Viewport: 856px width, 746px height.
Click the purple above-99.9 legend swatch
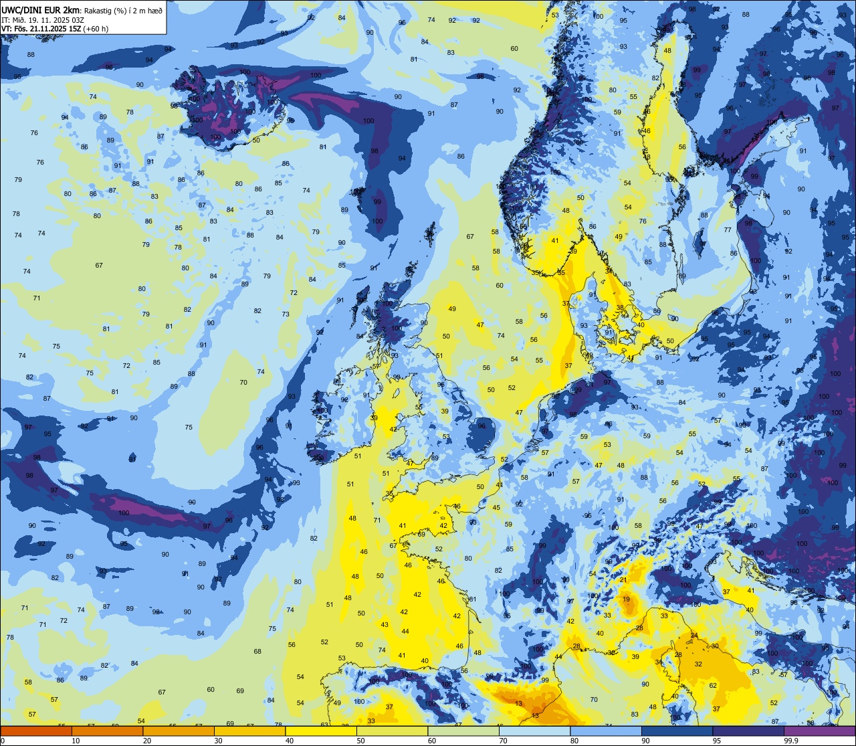pos(819,731)
